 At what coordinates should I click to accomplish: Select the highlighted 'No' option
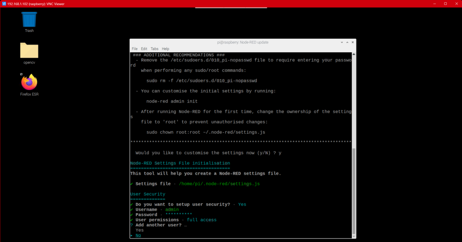pyautogui.click(x=138, y=235)
